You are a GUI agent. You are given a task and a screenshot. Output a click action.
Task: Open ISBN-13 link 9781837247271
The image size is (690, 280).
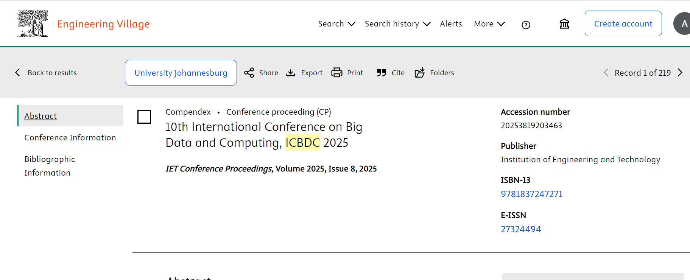tap(531, 194)
